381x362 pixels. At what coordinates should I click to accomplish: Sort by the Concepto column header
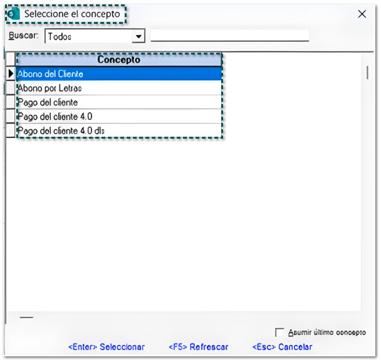pos(119,60)
